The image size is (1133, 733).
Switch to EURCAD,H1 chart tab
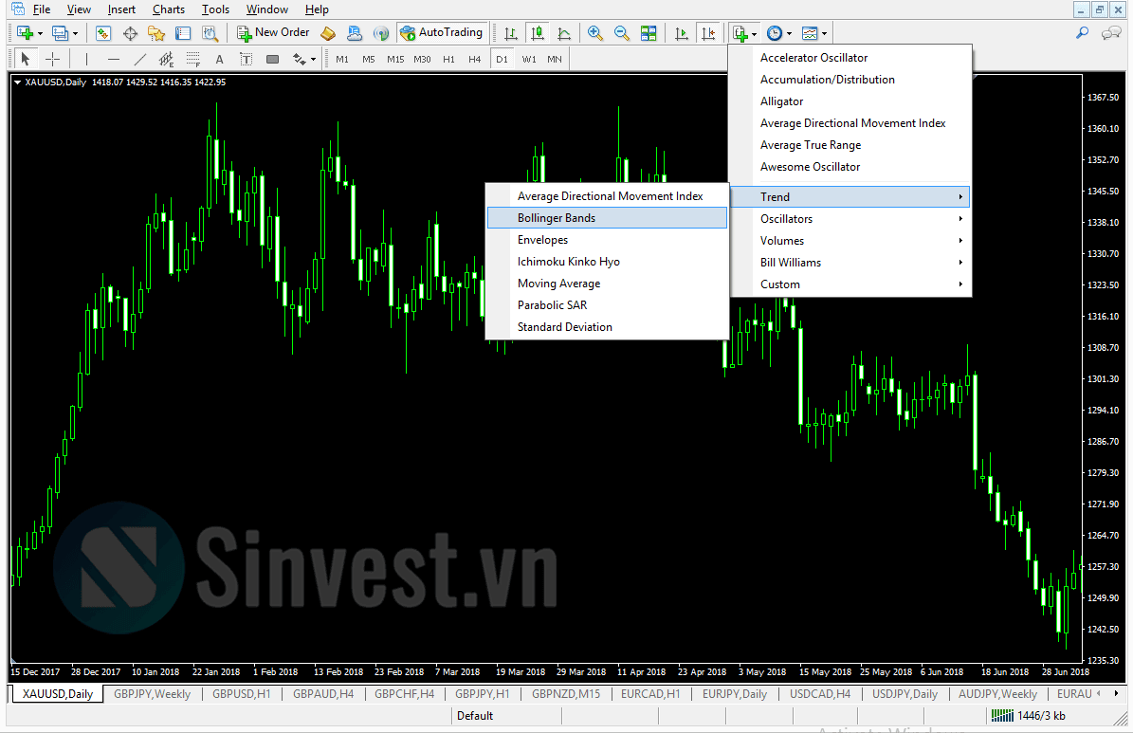click(650, 694)
